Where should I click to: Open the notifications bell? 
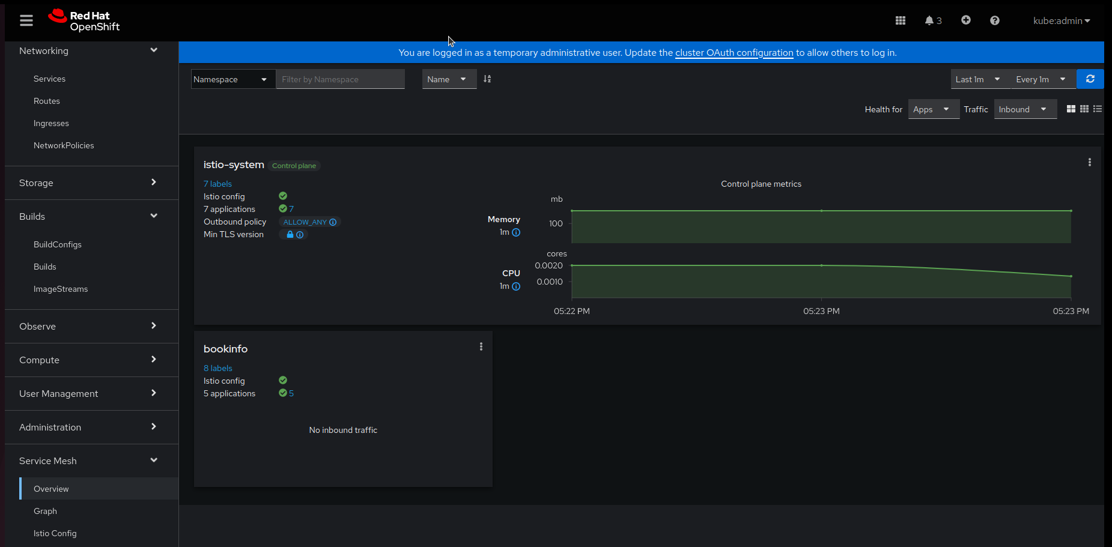(x=933, y=20)
